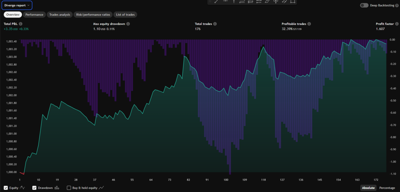Screen dimensions: 400x192
Task: Click the info icon beside Profit factor
Action: tap(397, 24)
